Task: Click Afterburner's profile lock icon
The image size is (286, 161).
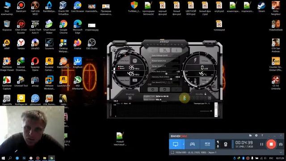Action: pos(206,94)
